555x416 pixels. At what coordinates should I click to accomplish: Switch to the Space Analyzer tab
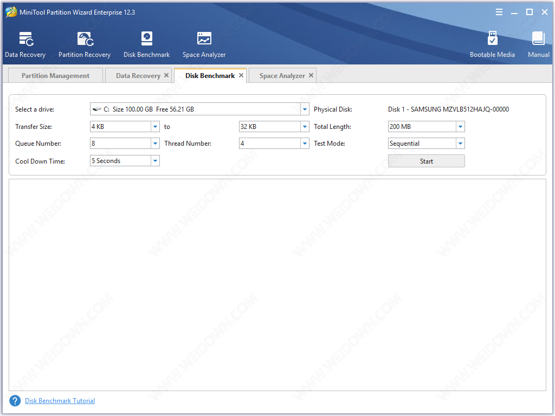pos(282,76)
